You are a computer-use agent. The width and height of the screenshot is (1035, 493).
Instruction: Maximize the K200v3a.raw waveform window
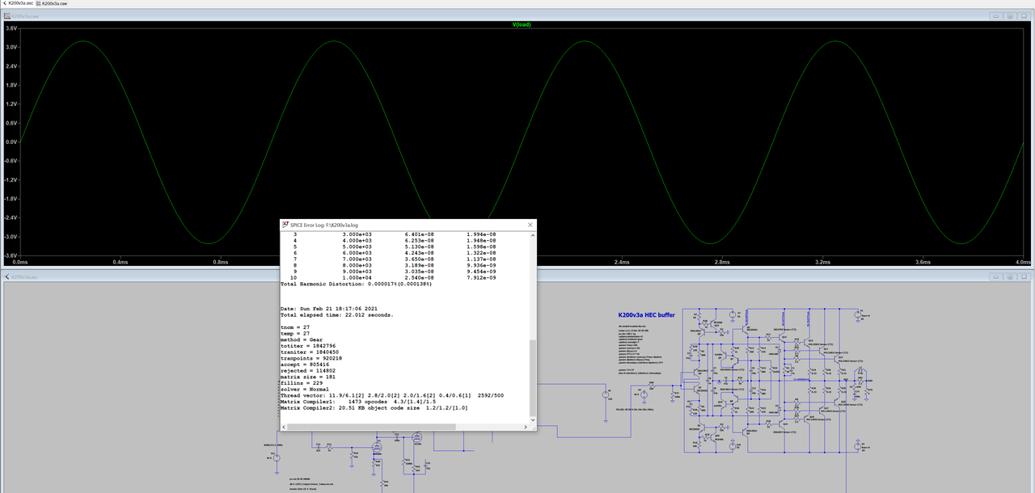[x=1009, y=15]
